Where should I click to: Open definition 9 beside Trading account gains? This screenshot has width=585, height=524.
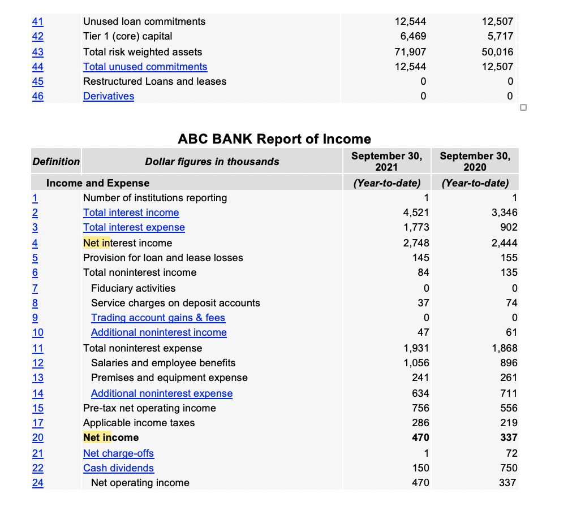click(35, 318)
